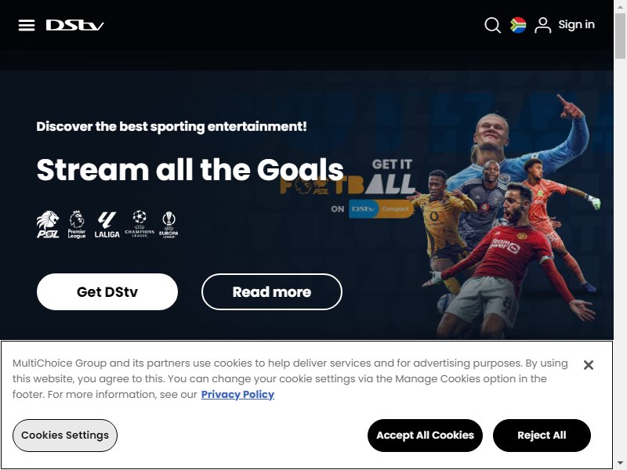This screenshot has height=470, width=627.
Task: Click the page vertical scrollbar thumb
Action: point(621,36)
